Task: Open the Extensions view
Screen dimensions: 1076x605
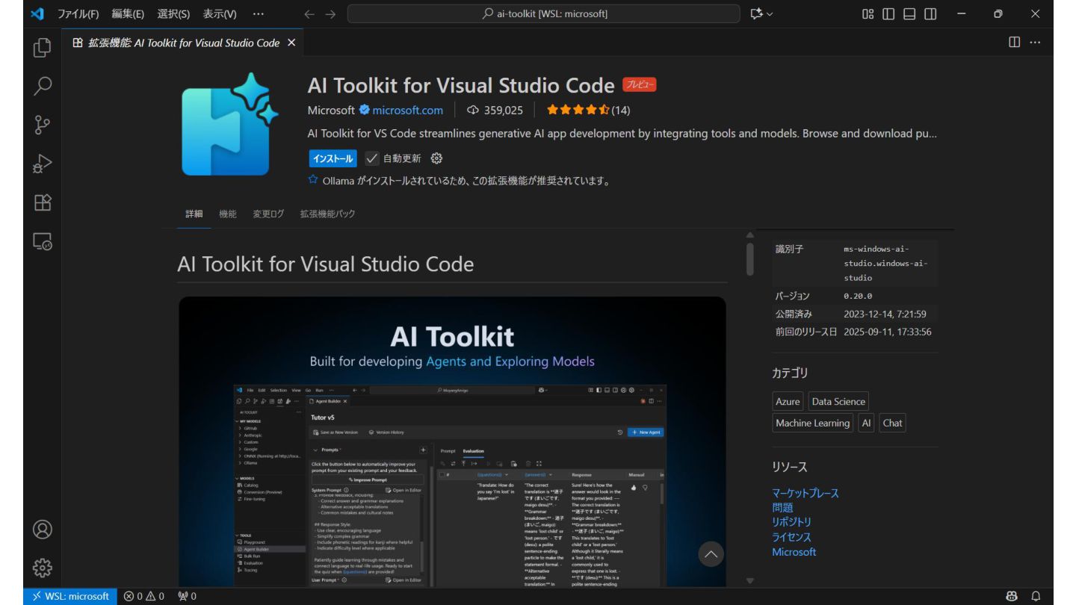Action: tap(43, 202)
